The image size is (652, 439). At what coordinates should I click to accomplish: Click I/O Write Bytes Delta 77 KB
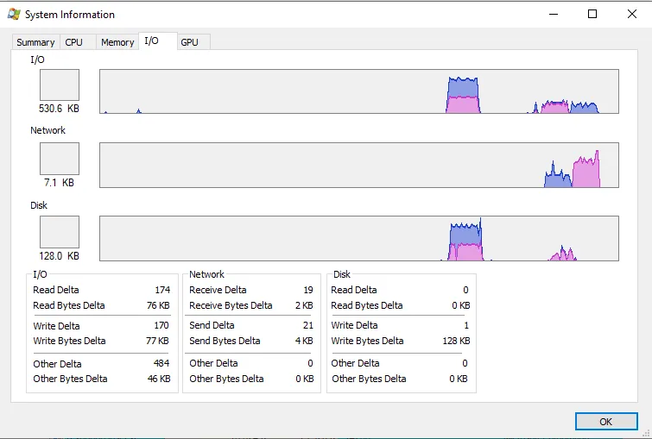click(x=157, y=341)
